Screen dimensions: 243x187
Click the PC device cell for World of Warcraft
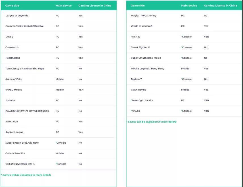(183, 26)
